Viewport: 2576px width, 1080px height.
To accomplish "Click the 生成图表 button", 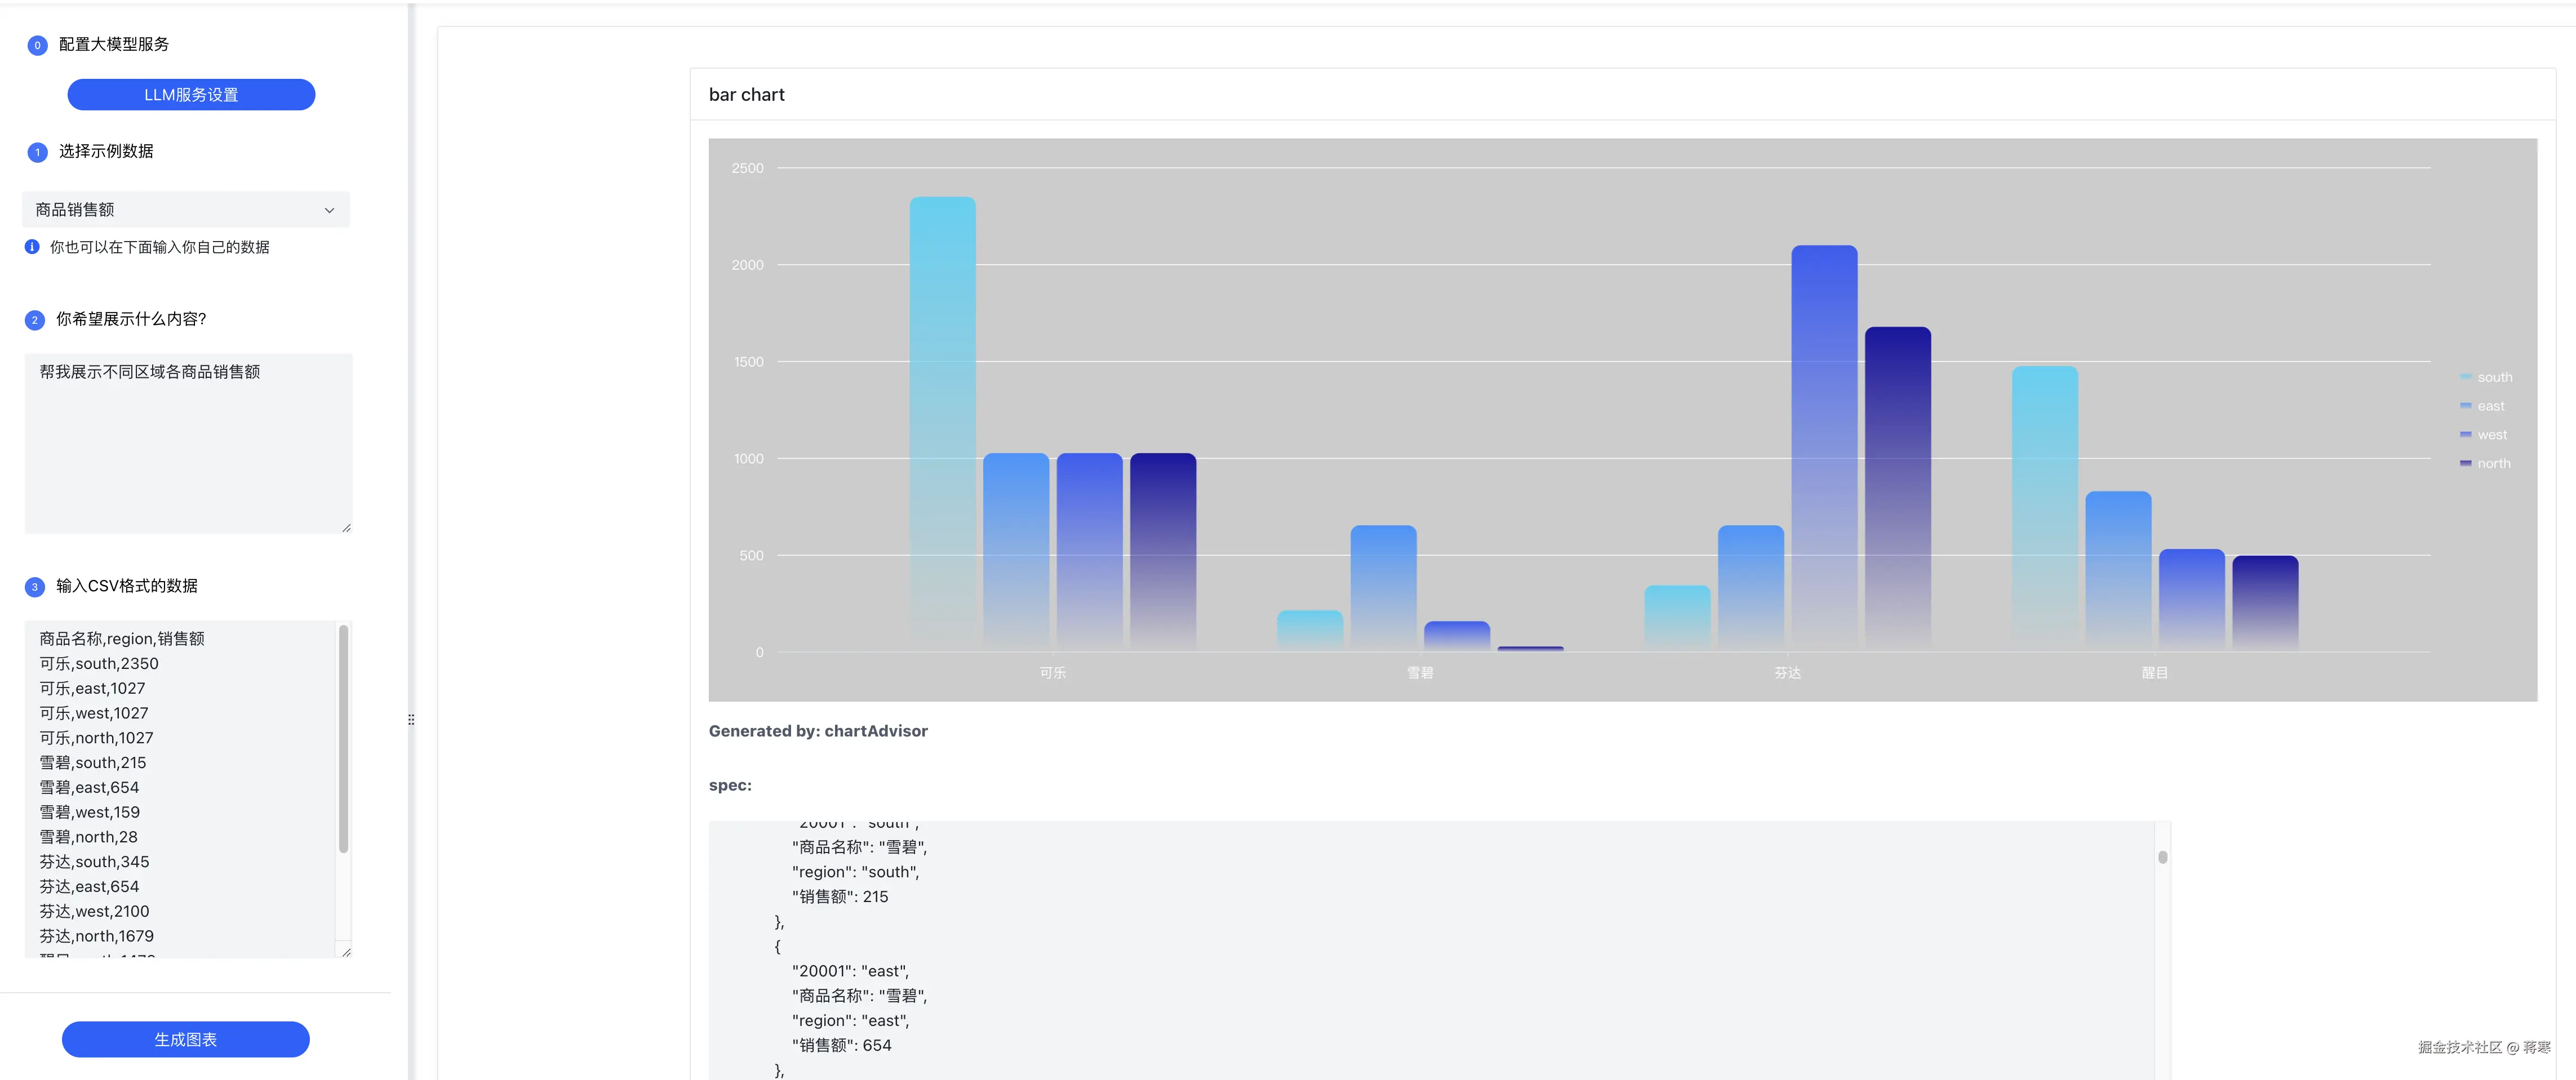I will [185, 1039].
